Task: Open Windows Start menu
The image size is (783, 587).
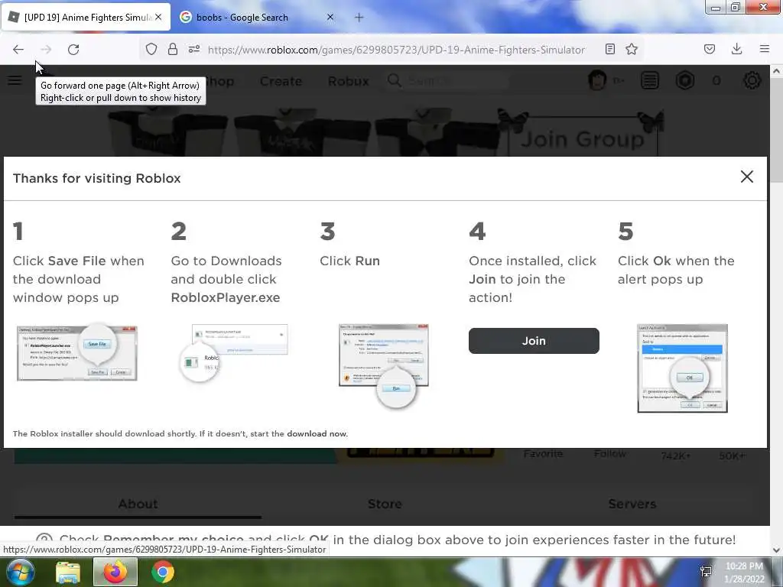Action: (19, 572)
